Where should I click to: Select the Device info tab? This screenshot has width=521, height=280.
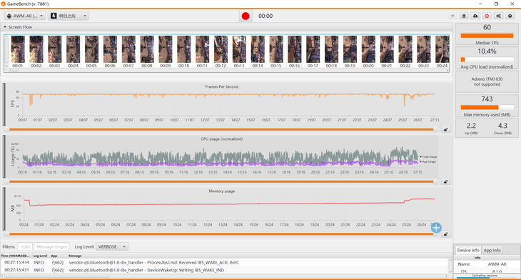click(468, 250)
